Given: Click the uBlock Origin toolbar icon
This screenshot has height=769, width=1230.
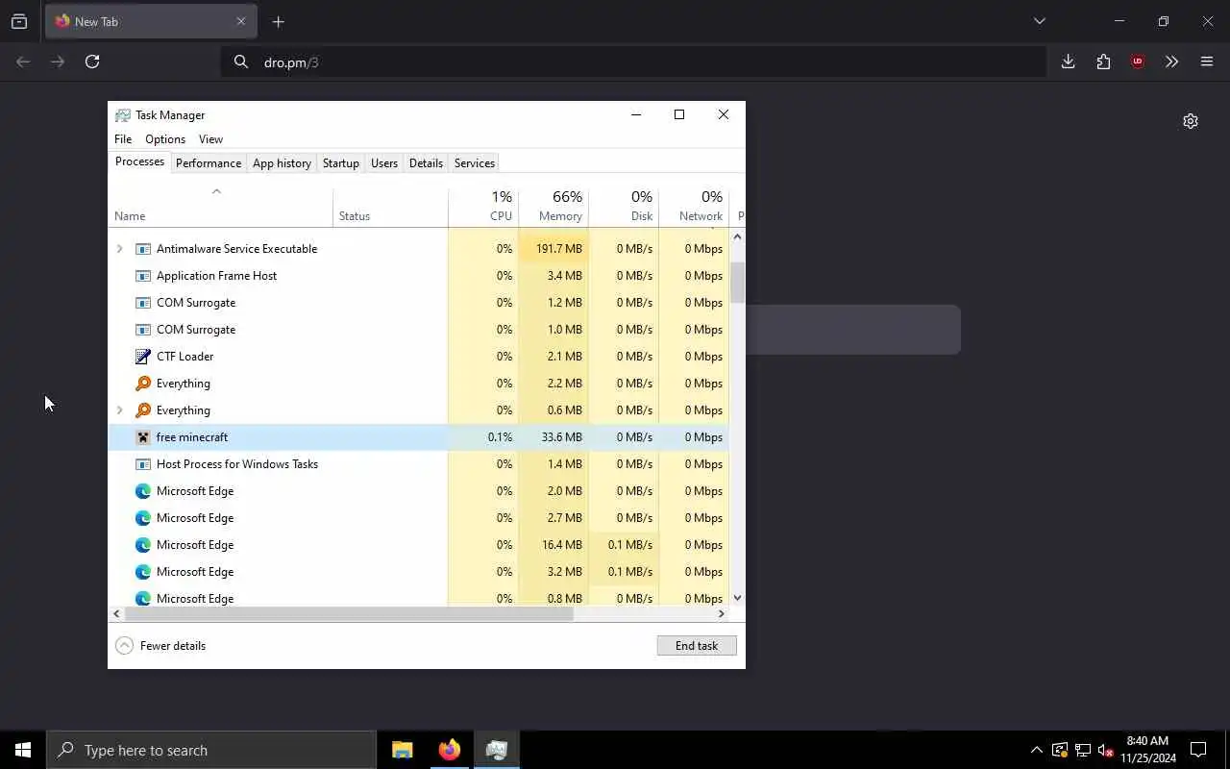Looking at the screenshot, I should pos(1138,62).
